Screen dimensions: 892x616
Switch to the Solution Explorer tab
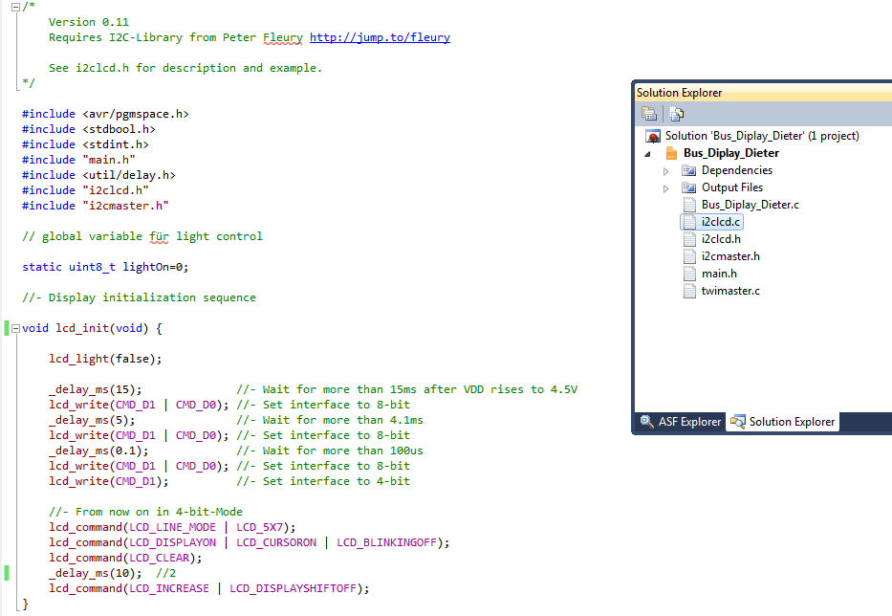783,422
